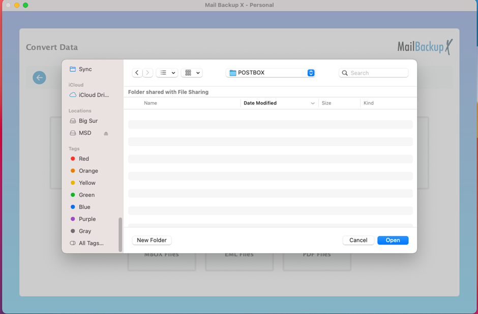Image resolution: width=478 pixels, height=314 pixels.
Task: Click the green zoom window button
Action: (x=25, y=5)
